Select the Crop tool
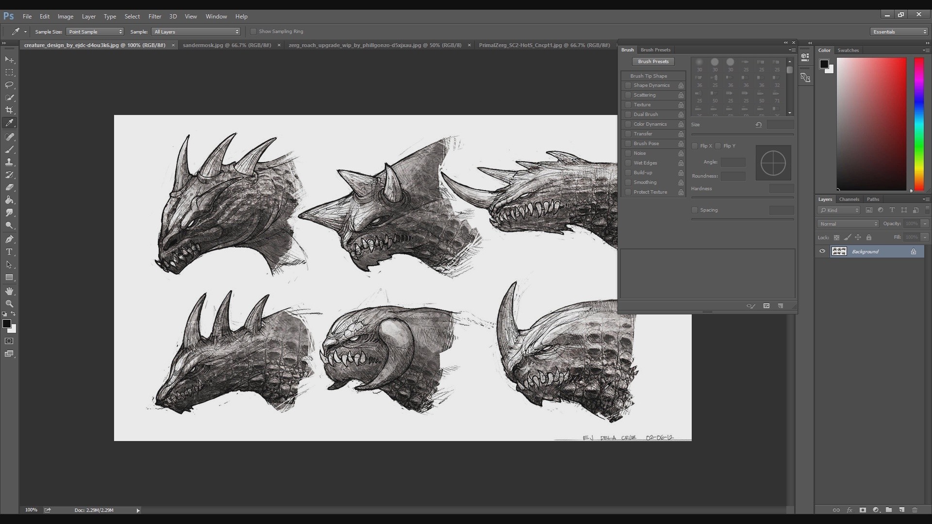The width and height of the screenshot is (932, 524). [9, 110]
